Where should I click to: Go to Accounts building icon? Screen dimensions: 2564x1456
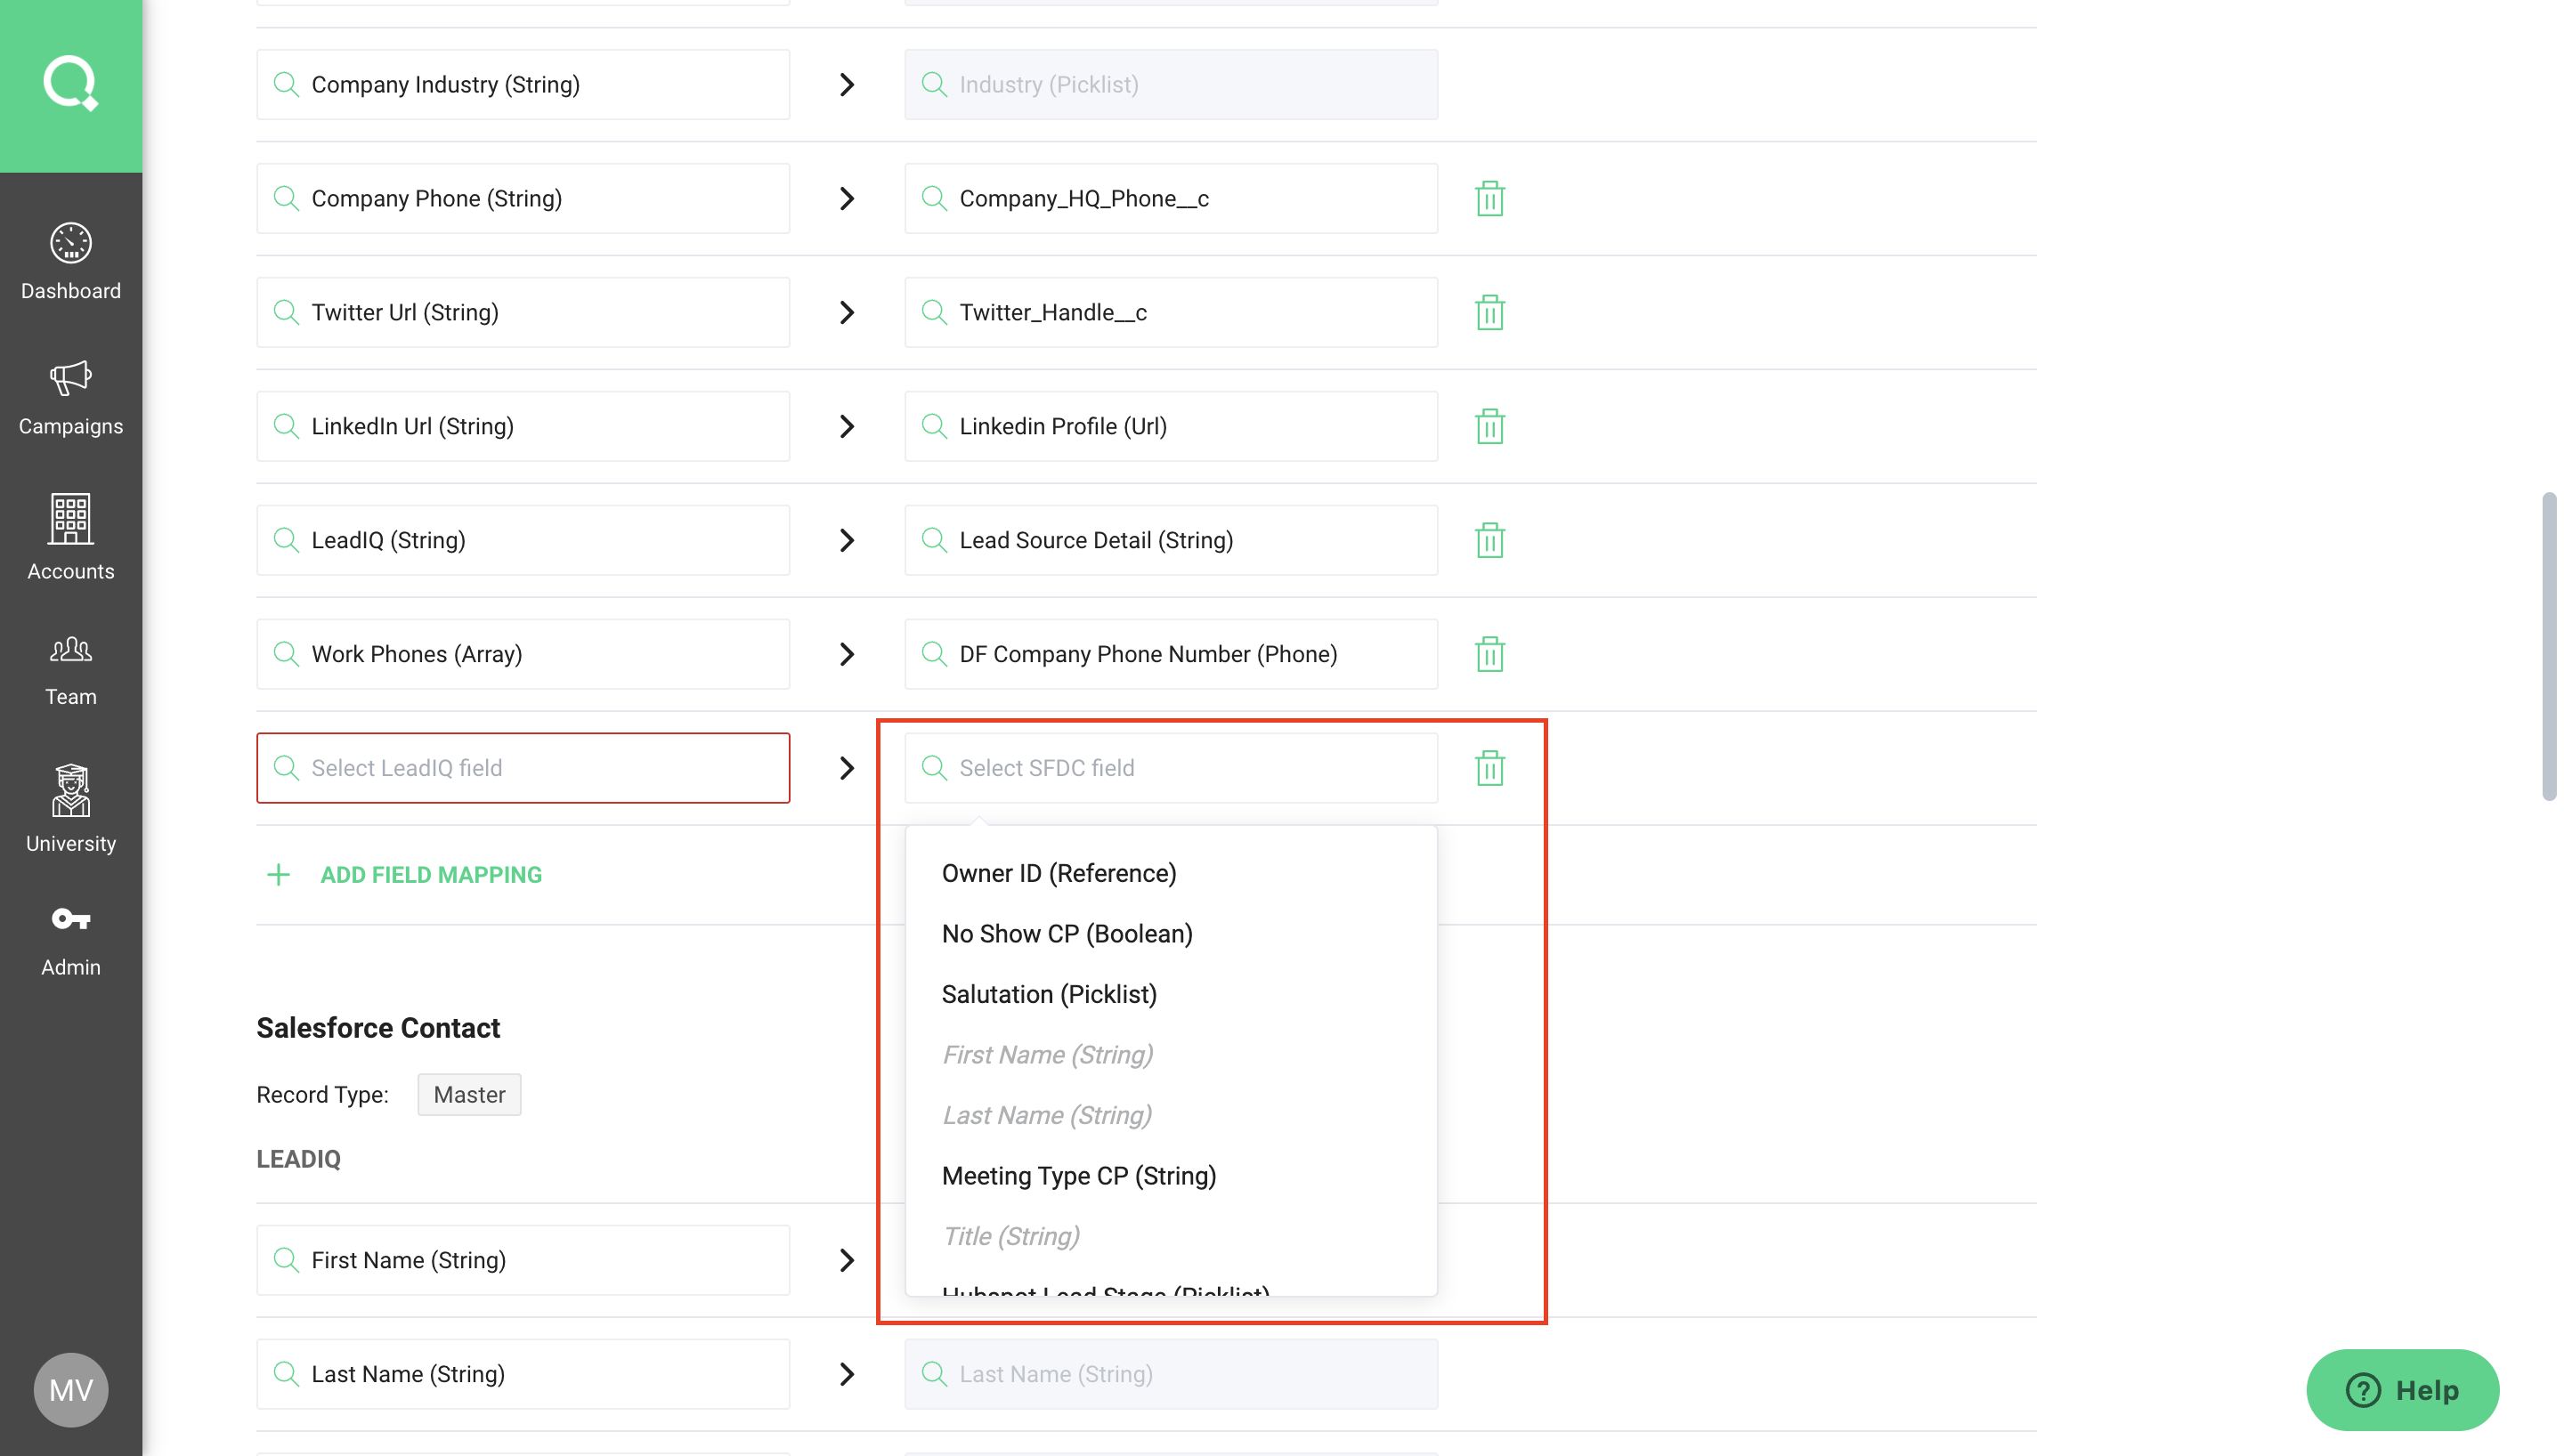(x=70, y=520)
